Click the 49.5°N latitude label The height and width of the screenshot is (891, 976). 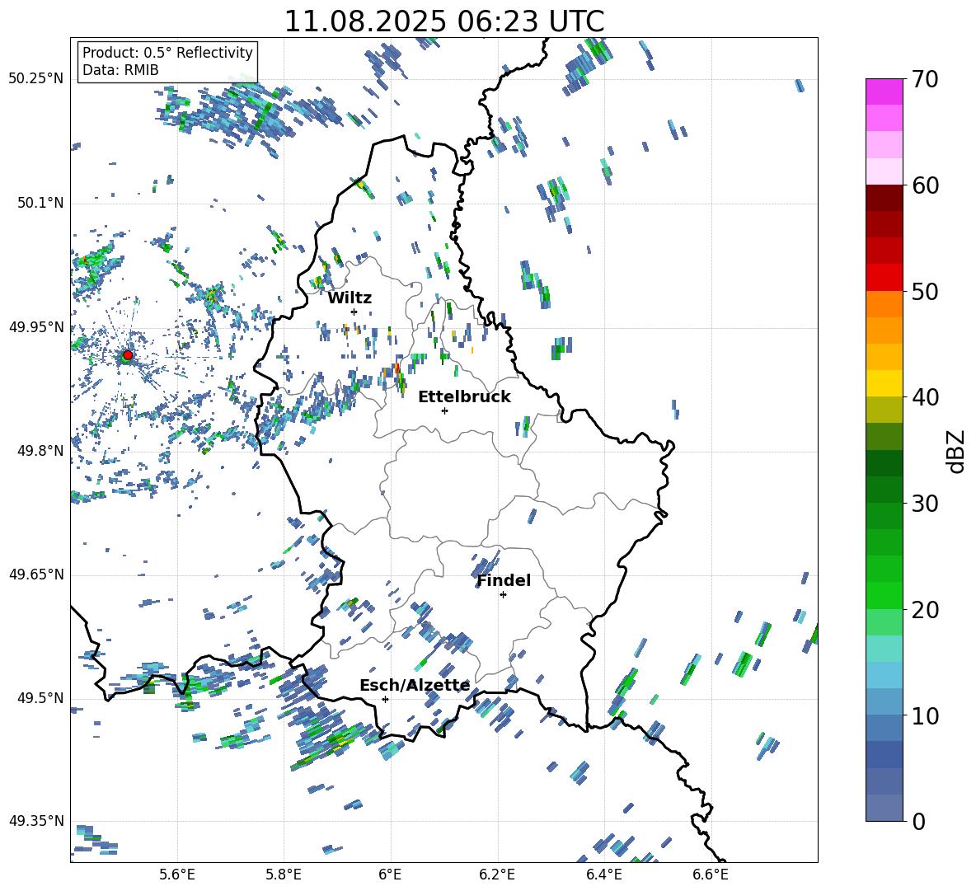[x=40, y=697]
